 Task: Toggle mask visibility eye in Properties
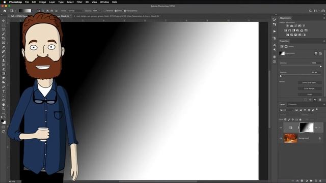[x=315, y=100]
